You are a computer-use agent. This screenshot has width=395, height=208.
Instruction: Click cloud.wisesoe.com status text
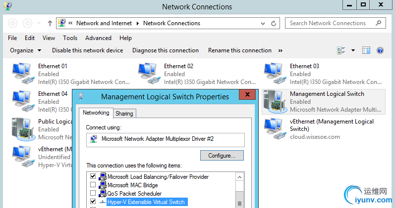tap(315, 137)
